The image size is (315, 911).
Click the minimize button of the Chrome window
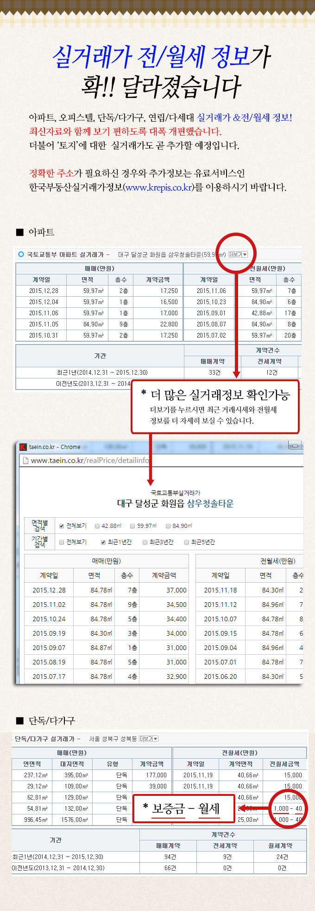point(295,446)
